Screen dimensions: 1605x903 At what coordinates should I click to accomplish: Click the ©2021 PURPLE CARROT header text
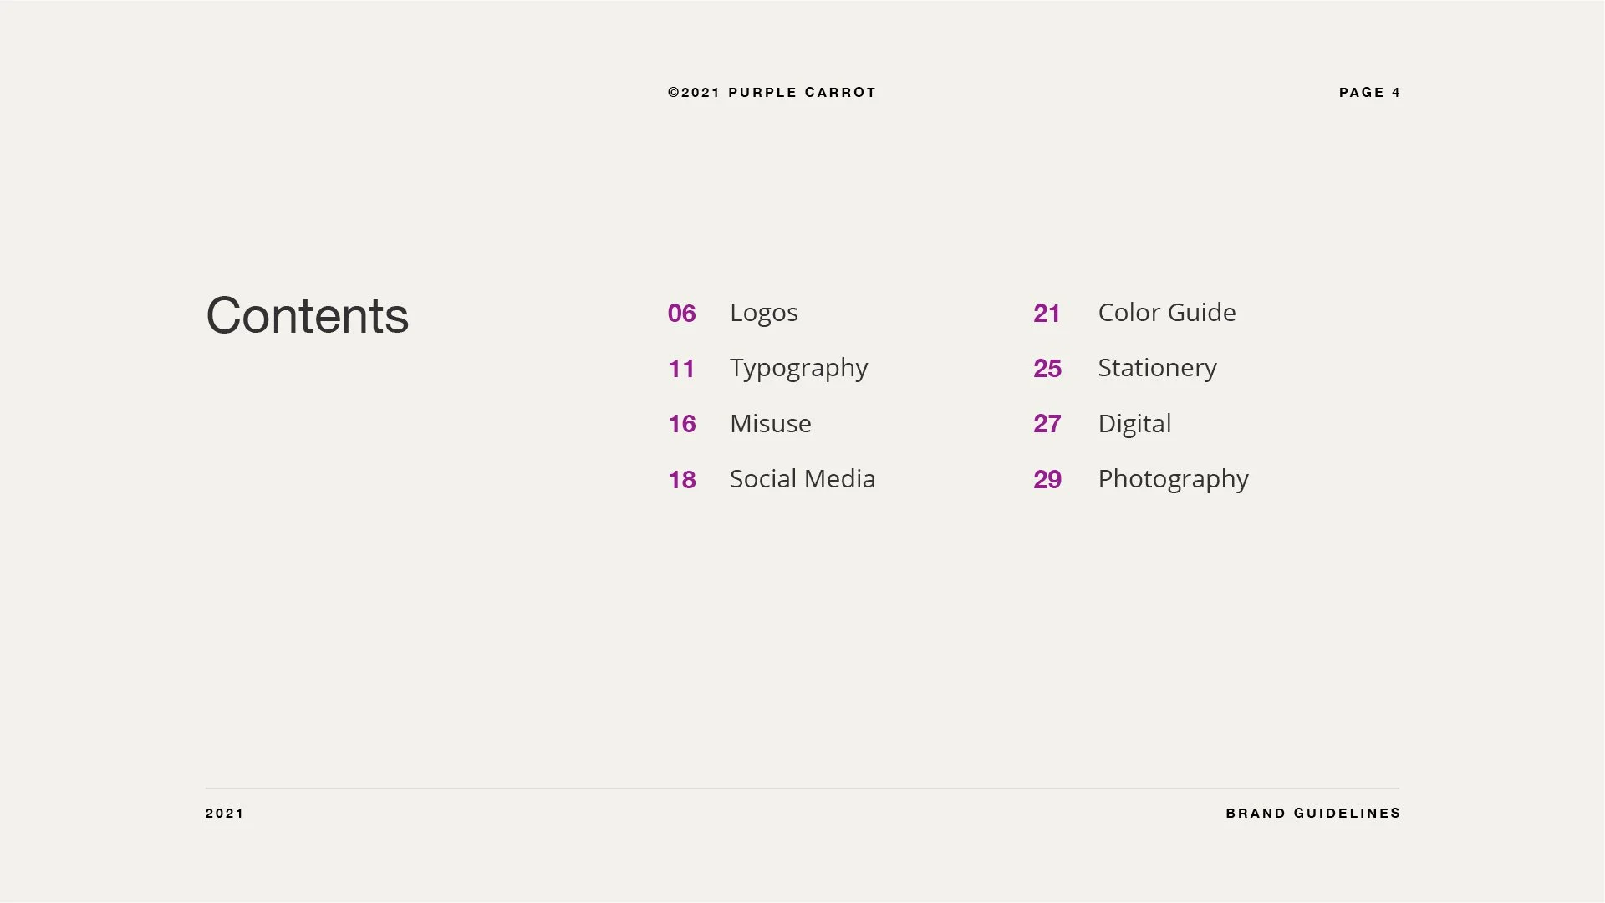[772, 93]
